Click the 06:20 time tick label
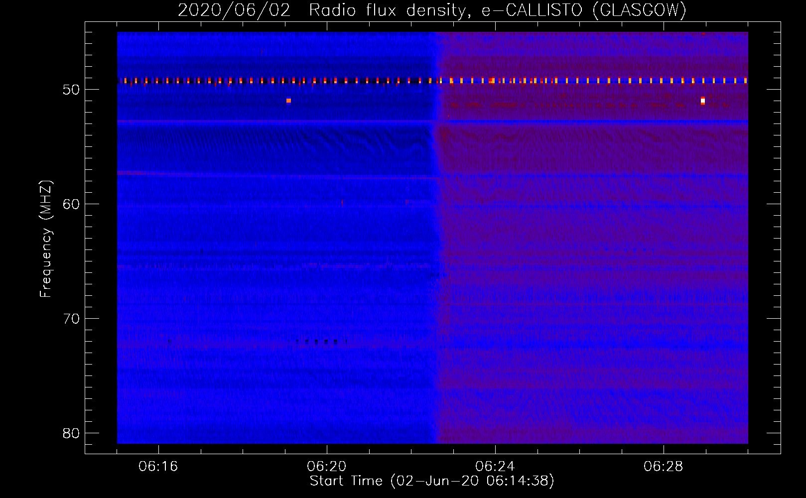The image size is (806, 498). [x=327, y=467]
